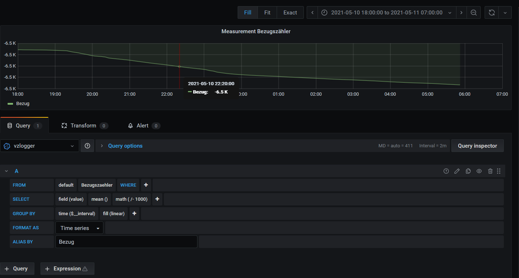Open the vzlogger data source dropdown
The image size is (519, 278).
[40, 146]
